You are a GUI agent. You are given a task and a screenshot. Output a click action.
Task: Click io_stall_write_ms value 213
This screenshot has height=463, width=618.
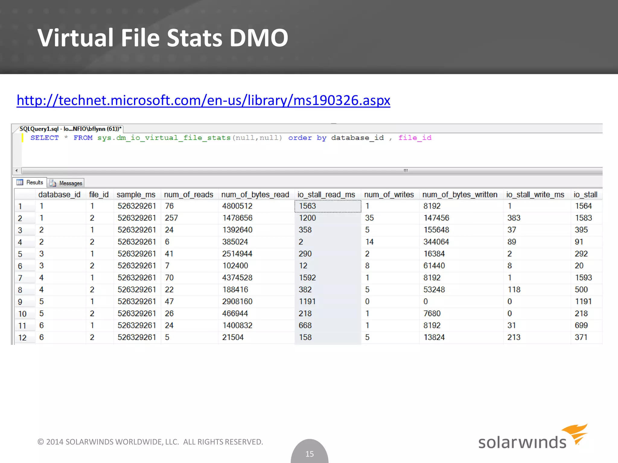[x=514, y=337]
